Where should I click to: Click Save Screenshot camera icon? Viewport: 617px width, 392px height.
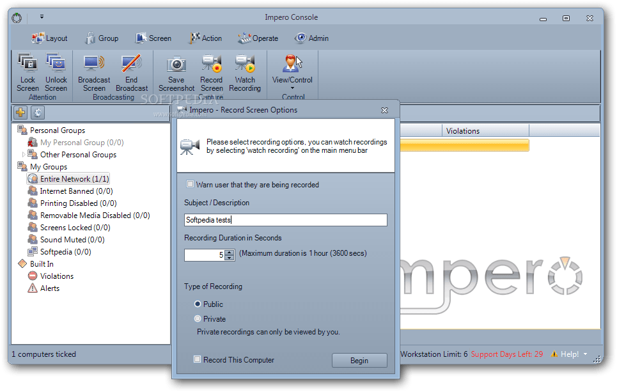pos(176,64)
